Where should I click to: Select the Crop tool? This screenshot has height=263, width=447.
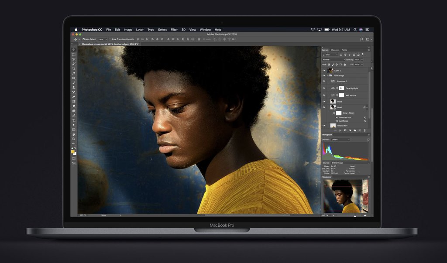click(74, 68)
